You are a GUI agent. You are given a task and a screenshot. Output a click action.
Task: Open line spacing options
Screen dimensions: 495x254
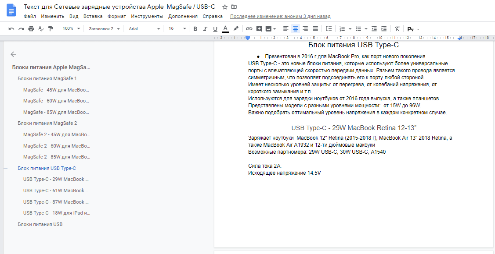tap(329, 28)
